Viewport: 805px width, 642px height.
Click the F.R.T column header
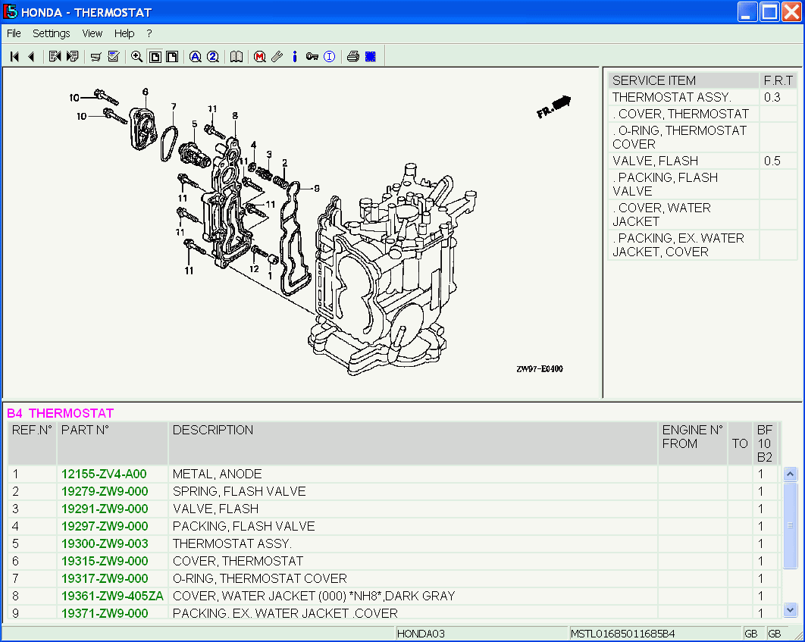(778, 80)
